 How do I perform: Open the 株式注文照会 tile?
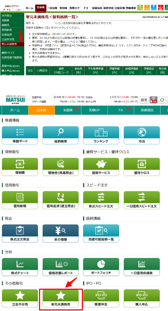20,234
